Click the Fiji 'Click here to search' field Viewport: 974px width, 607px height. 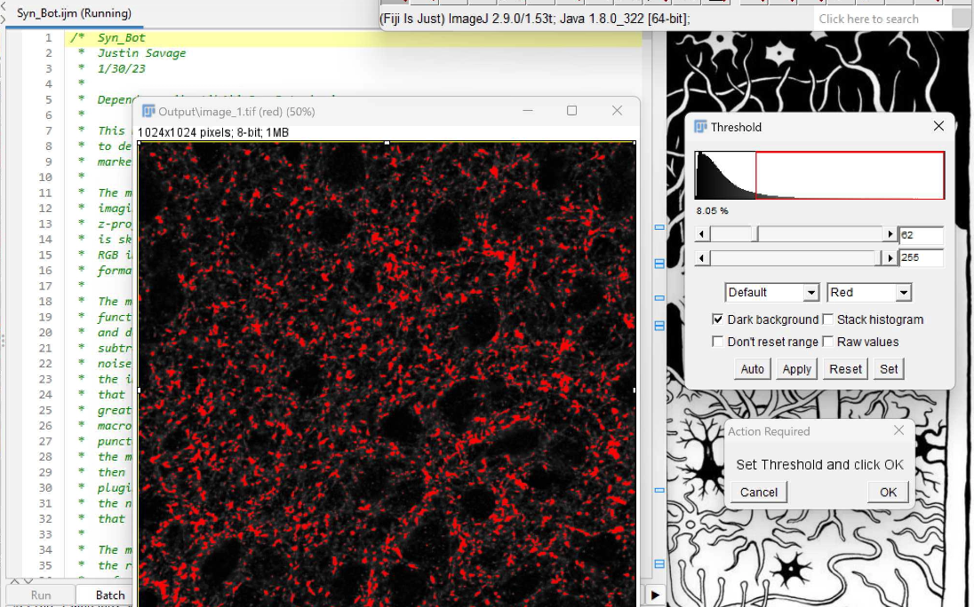point(882,19)
